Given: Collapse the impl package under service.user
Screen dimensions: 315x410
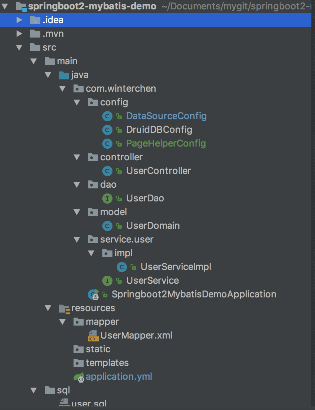Looking at the screenshot, I should (x=91, y=253).
